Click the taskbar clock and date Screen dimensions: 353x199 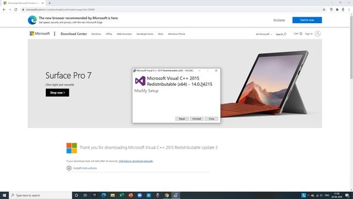click(x=337, y=195)
